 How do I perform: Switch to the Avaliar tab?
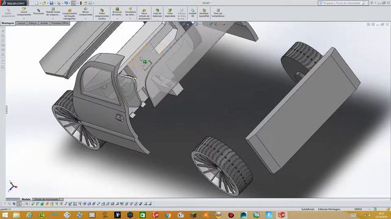pos(44,23)
